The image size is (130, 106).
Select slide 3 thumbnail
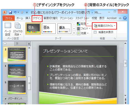17,55
